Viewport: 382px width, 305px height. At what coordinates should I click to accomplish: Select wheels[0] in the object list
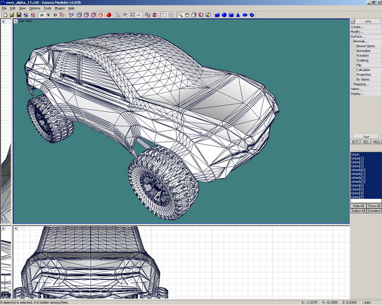click(358, 170)
